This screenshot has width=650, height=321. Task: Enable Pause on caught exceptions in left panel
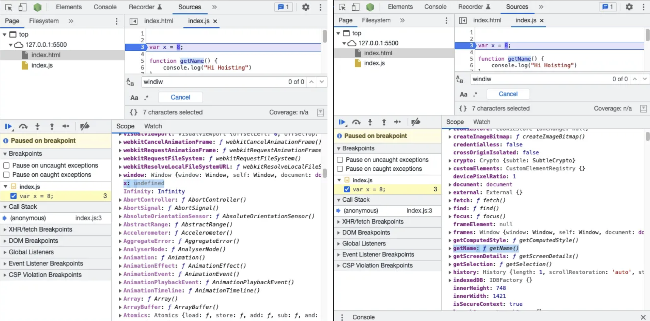click(6, 175)
